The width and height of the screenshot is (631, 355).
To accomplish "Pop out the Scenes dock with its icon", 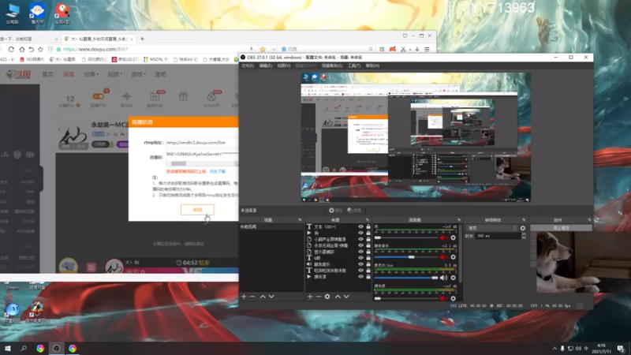I will 300,220.
